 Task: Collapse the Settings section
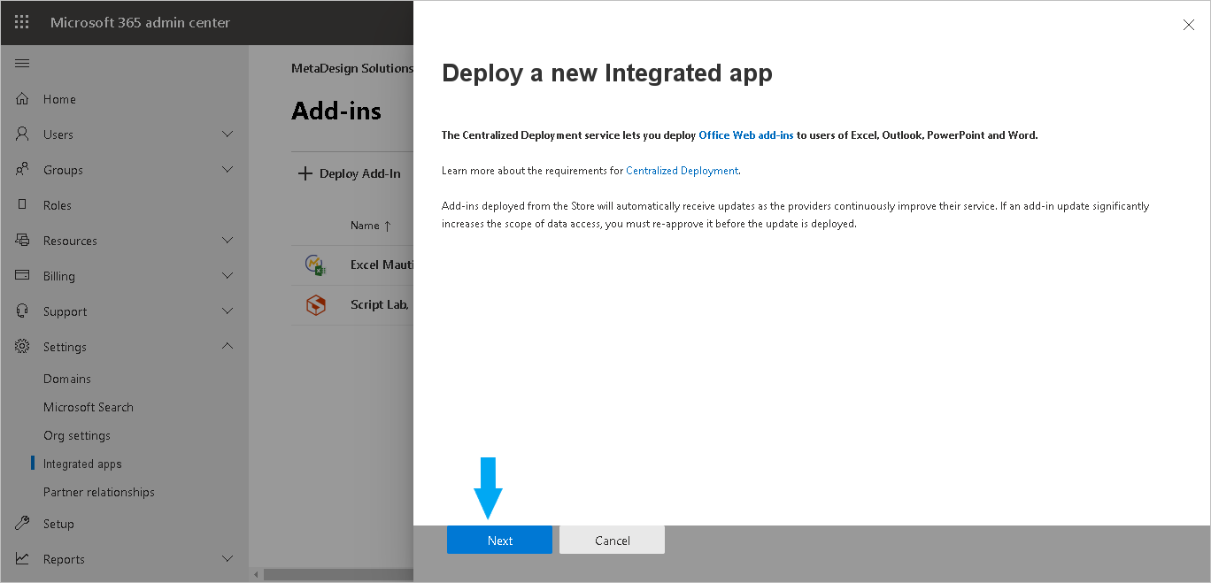point(228,346)
